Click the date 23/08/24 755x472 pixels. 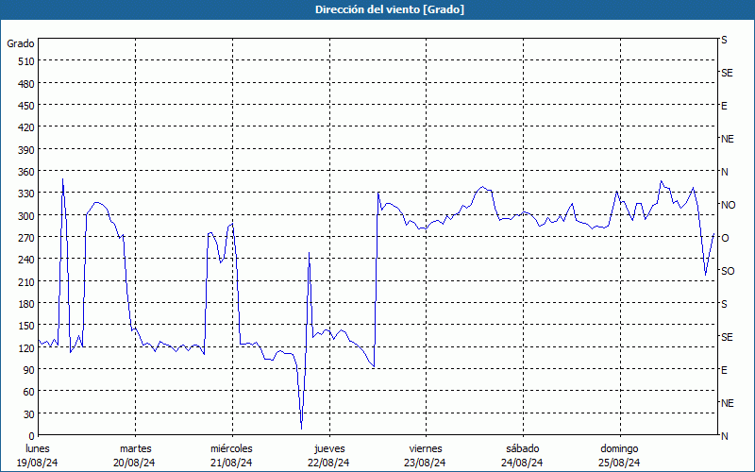(x=426, y=463)
